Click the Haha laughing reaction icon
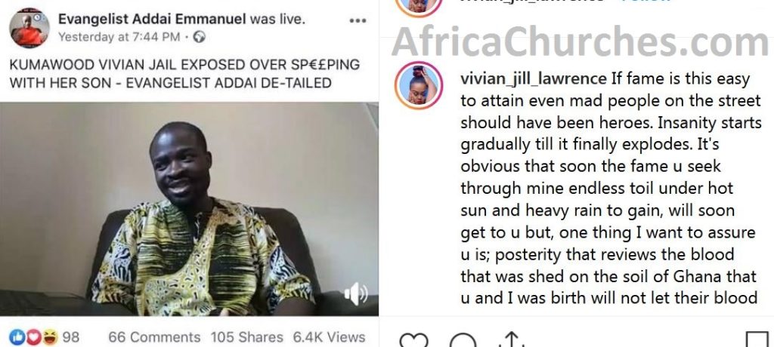Image resolution: width=774 pixels, height=347 pixels. 49,337
